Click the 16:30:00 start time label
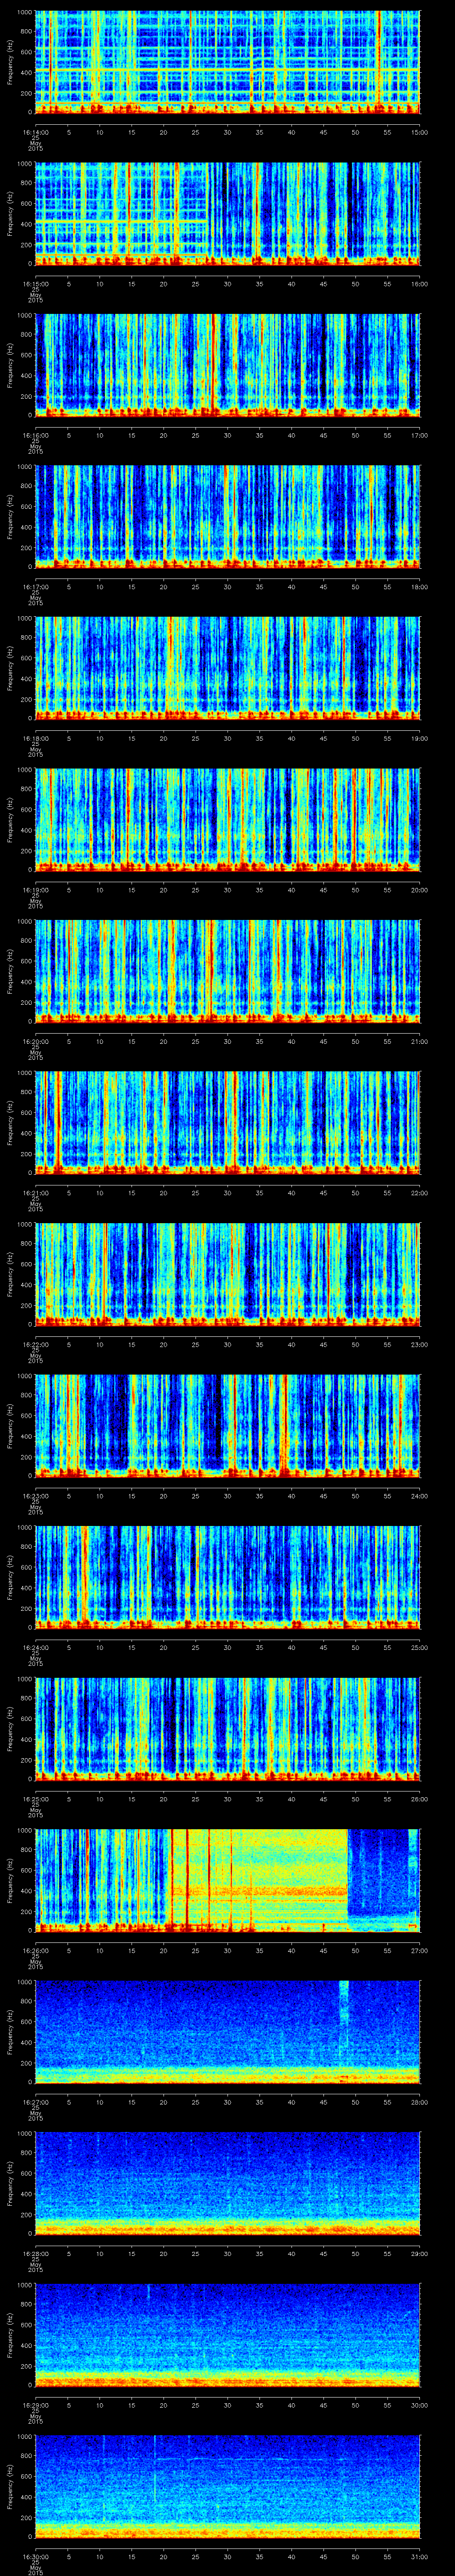455x2576 pixels. (x=35, y=2556)
